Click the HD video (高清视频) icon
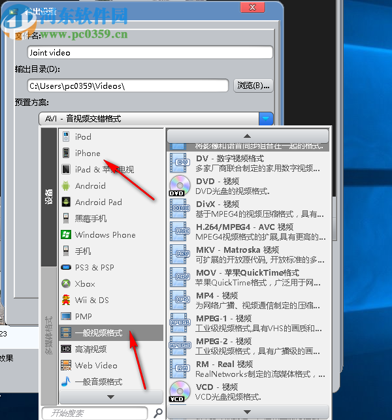Screen dimensions: 392x420 pos(66,349)
